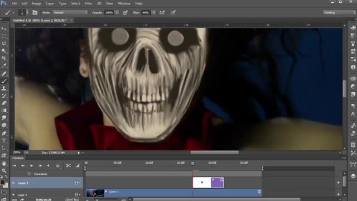Open Layer 1 filmstrip menu
Image resolution: width=357 pixels, height=201 pixels.
[x=77, y=195]
